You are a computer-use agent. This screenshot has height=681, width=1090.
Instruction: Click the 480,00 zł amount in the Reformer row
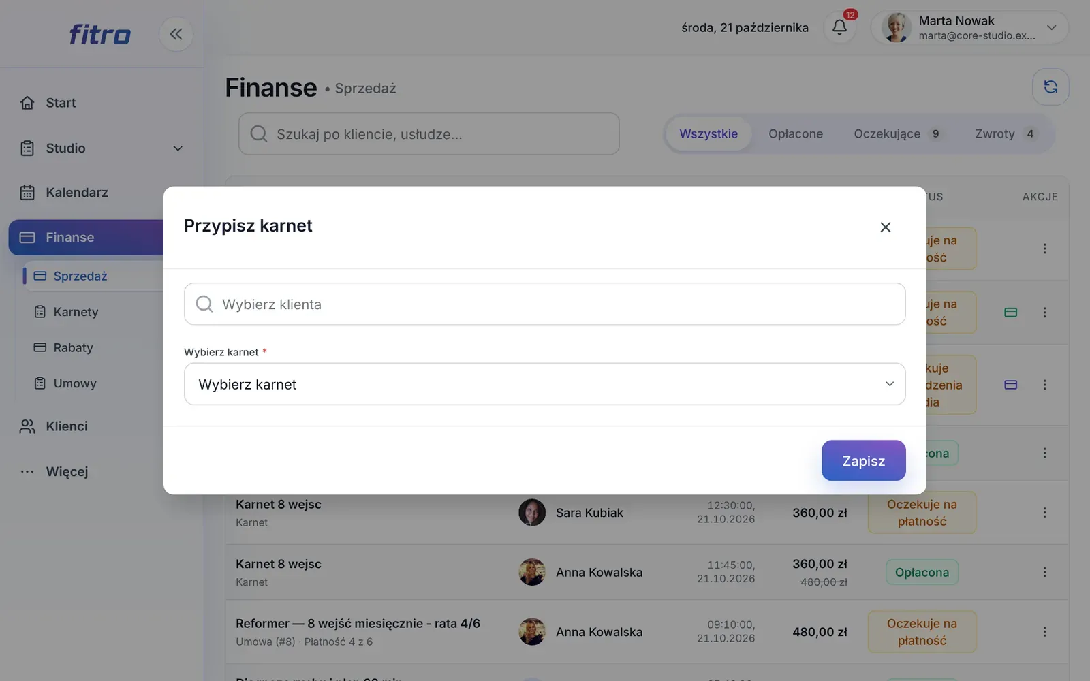(820, 632)
